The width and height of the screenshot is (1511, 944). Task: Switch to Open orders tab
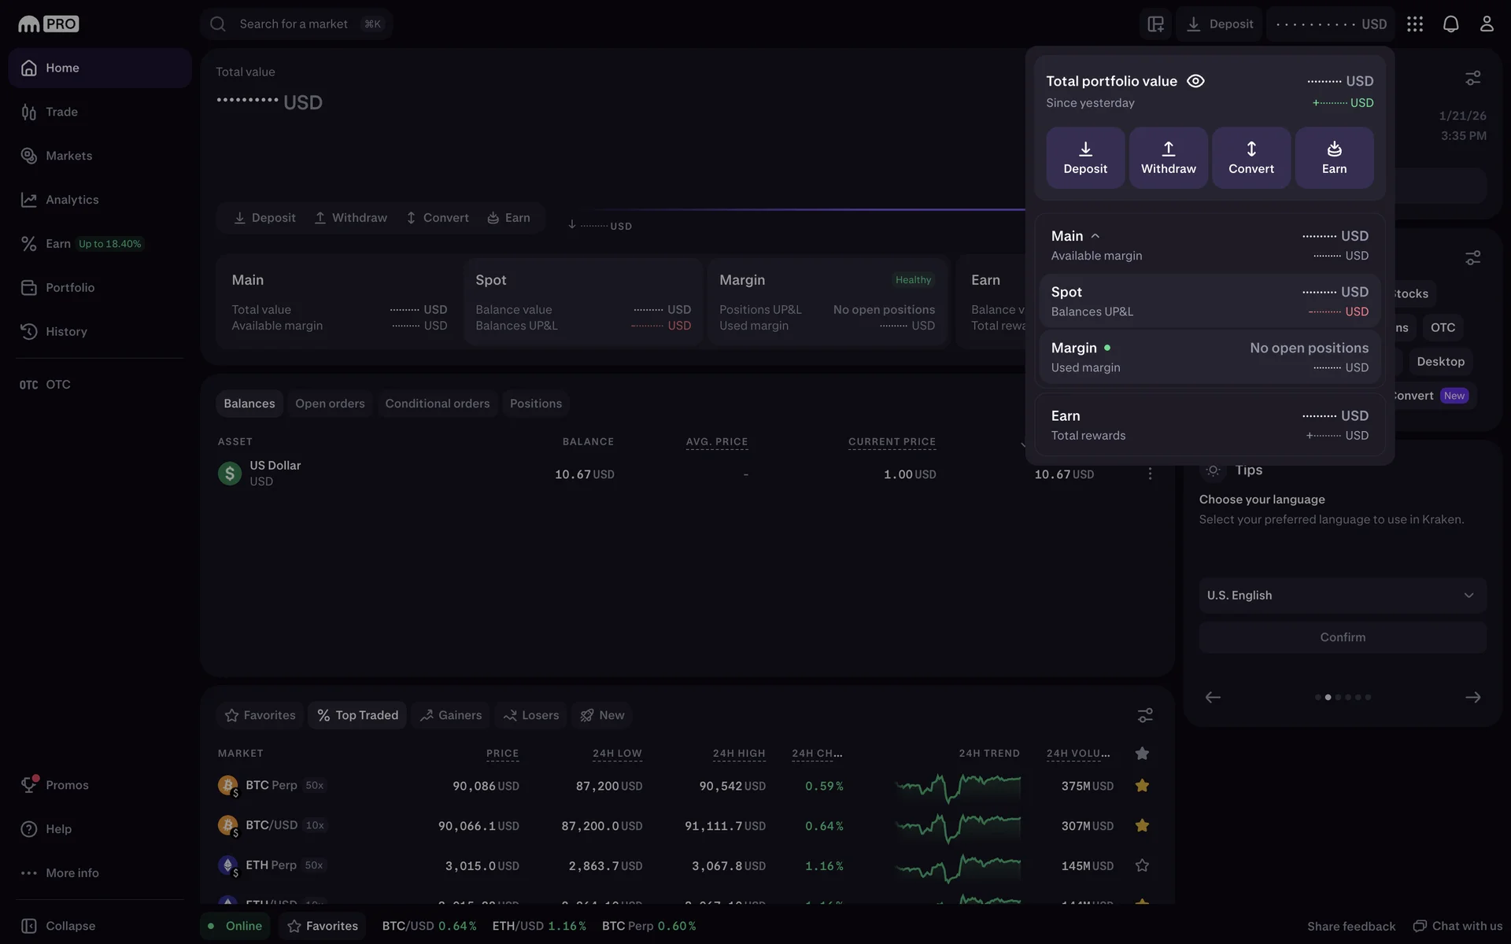click(330, 404)
